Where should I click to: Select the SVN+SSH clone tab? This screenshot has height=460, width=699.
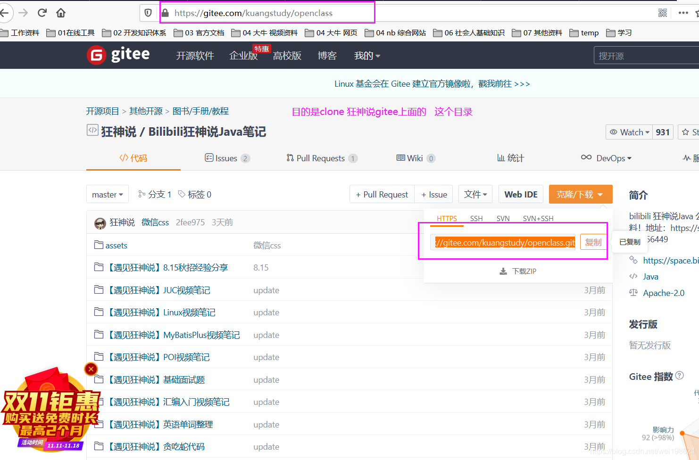[538, 219]
